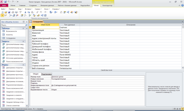This screenshot has height=111, width=184.
Task: Select the Общие field properties tab
Action: [x=36, y=74]
